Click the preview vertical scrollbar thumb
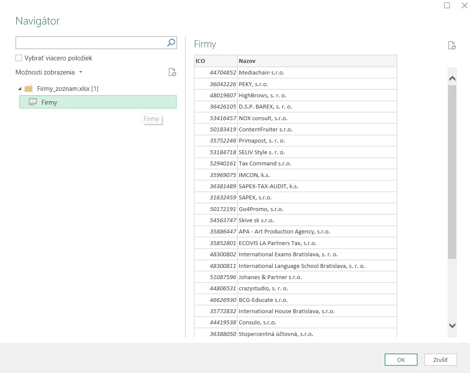This screenshot has height=373, width=470. pyautogui.click(x=452, y=172)
